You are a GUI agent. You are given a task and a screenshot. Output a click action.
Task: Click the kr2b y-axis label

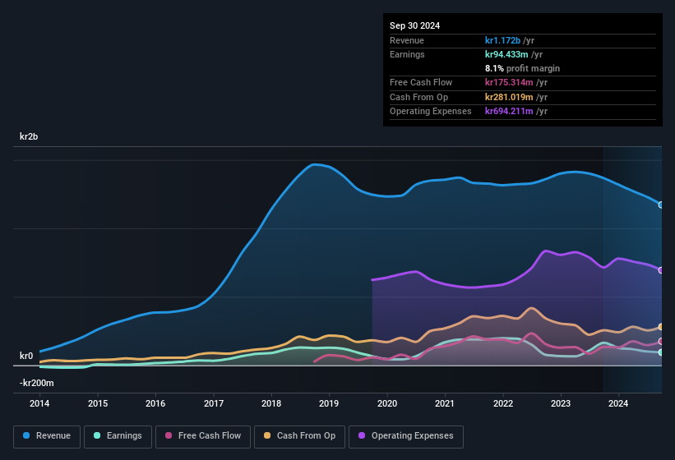click(x=29, y=137)
